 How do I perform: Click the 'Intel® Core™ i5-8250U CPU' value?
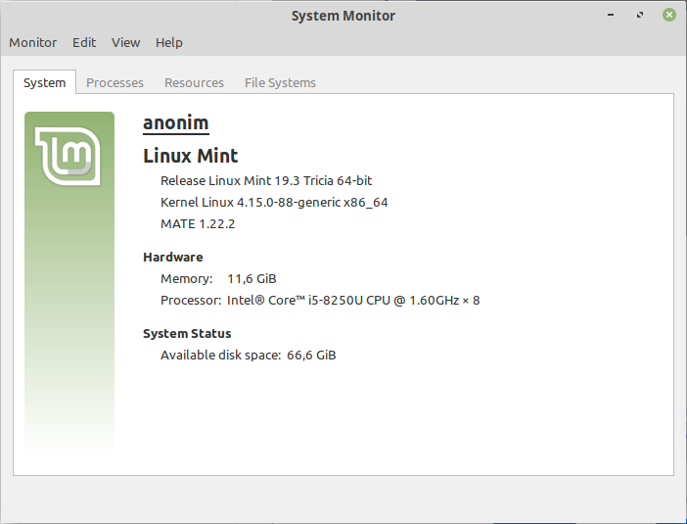353,301
